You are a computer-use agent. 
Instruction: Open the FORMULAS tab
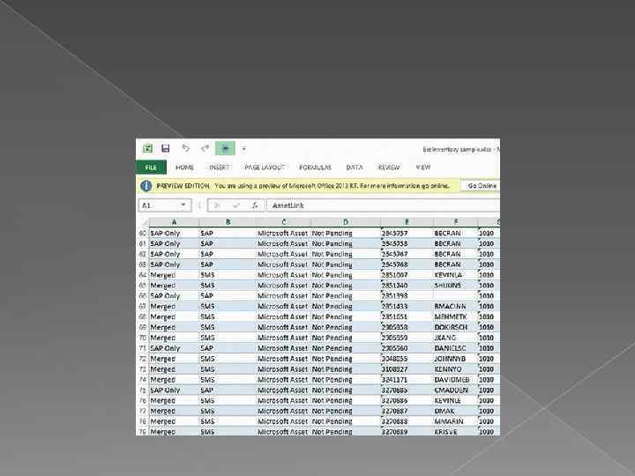(x=315, y=167)
